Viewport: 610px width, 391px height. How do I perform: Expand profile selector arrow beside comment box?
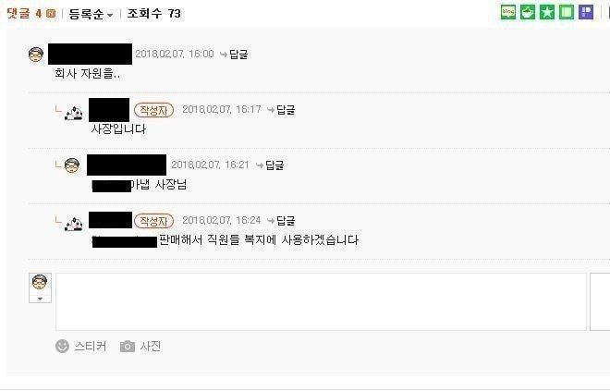pyautogui.click(x=40, y=299)
